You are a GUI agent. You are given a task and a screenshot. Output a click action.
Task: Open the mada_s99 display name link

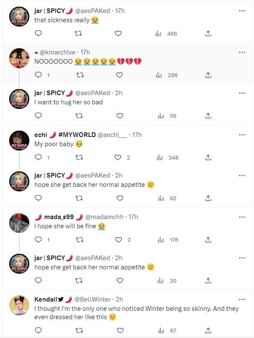tap(59, 217)
